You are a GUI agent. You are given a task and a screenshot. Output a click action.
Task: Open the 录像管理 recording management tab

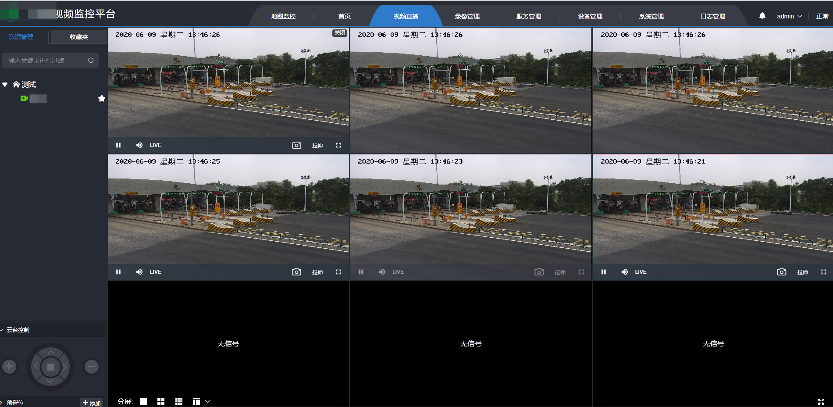tap(467, 16)
